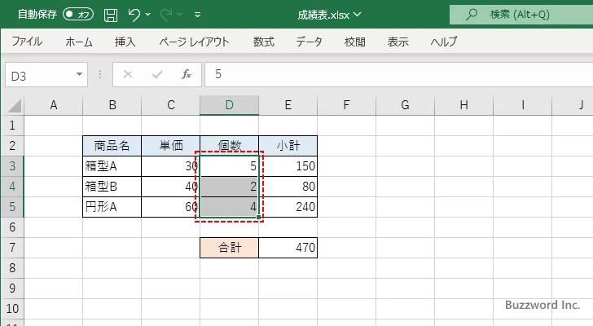Click the fill handle of the selection
The width and height of the screenshot is (593, 326).
click(x=259, y=217)
